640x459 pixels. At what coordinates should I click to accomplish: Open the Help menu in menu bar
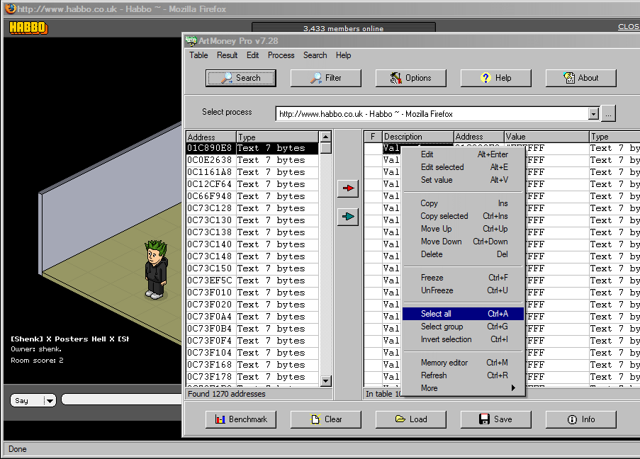(x=343, y=55)
